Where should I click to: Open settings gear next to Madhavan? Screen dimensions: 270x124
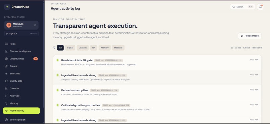coord(35,25)
